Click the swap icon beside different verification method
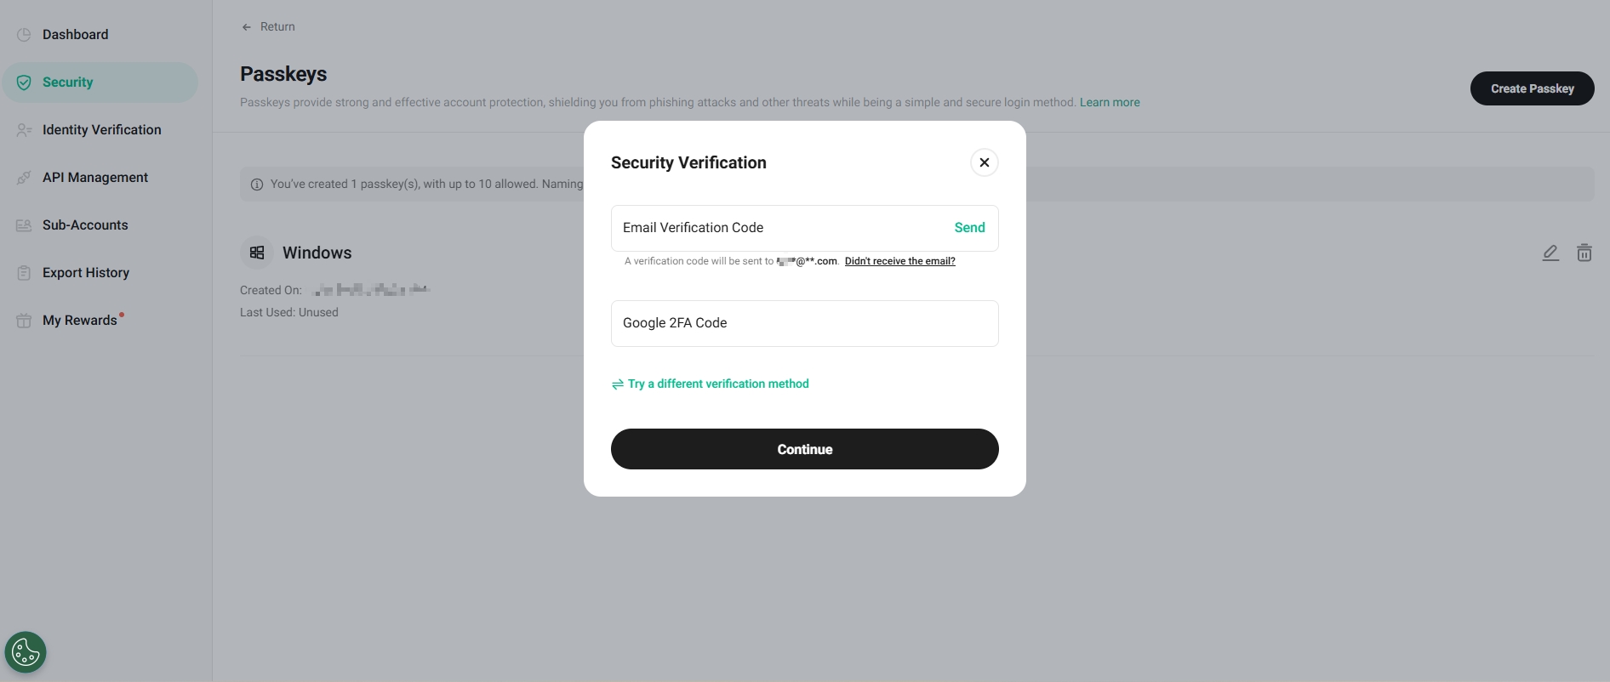Screen dimensions: 1610x682 [x=618, y=384]
